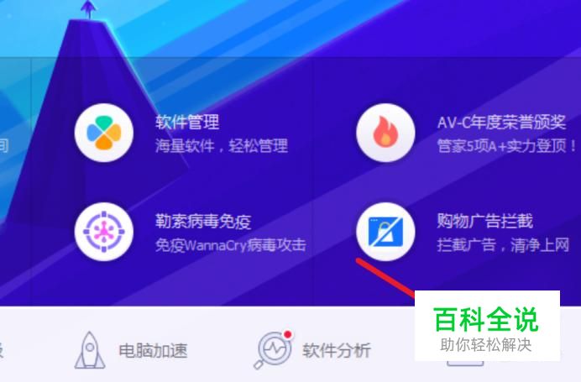Viewport: 581px width, 382px height.
Task: Open the 软件管理 clover icon
Action: click(x=104, y=133)
